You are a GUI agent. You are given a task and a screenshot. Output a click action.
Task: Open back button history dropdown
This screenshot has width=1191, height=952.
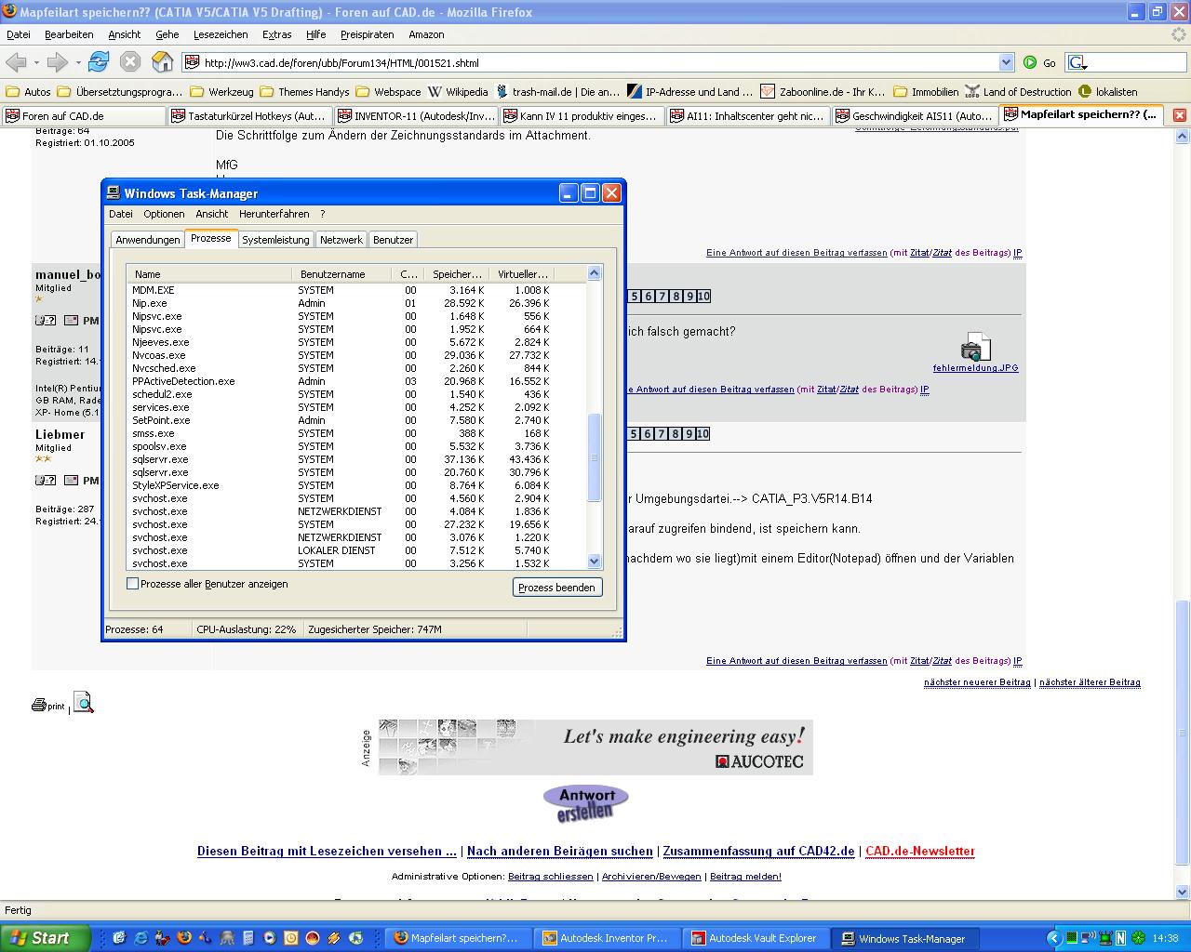point(36,62)
